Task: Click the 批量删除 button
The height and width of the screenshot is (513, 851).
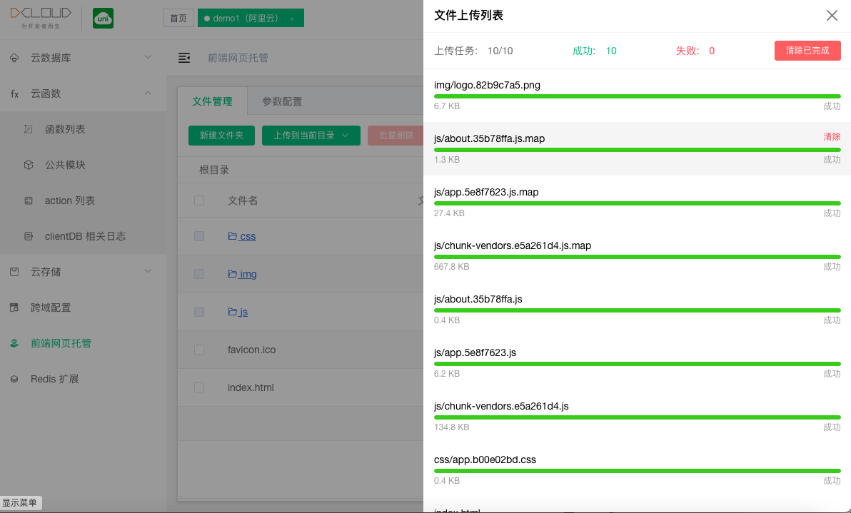Action: coord(396,136)
